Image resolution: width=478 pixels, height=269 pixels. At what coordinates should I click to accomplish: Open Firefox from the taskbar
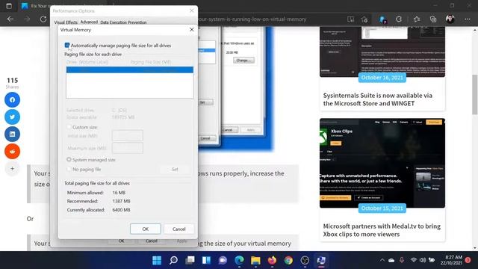click(272, 260)
